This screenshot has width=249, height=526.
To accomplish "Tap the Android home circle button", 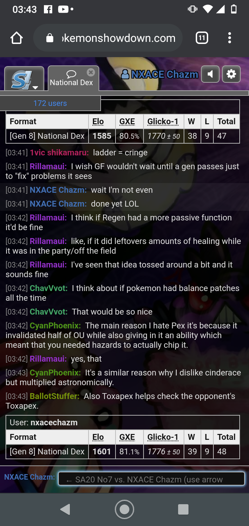I will (x=124, y=509).
